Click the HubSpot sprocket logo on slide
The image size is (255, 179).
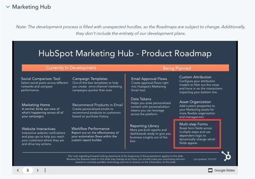(x=226, y=155)
